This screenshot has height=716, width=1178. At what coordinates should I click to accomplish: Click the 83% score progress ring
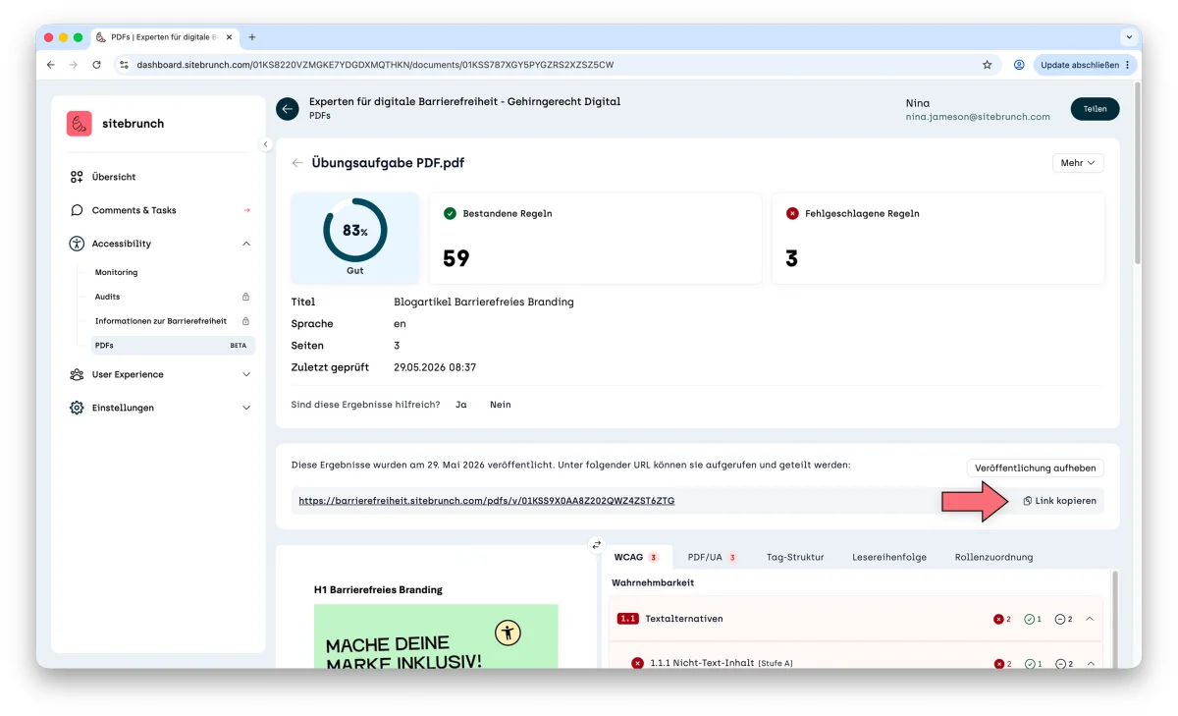[354, 231]
